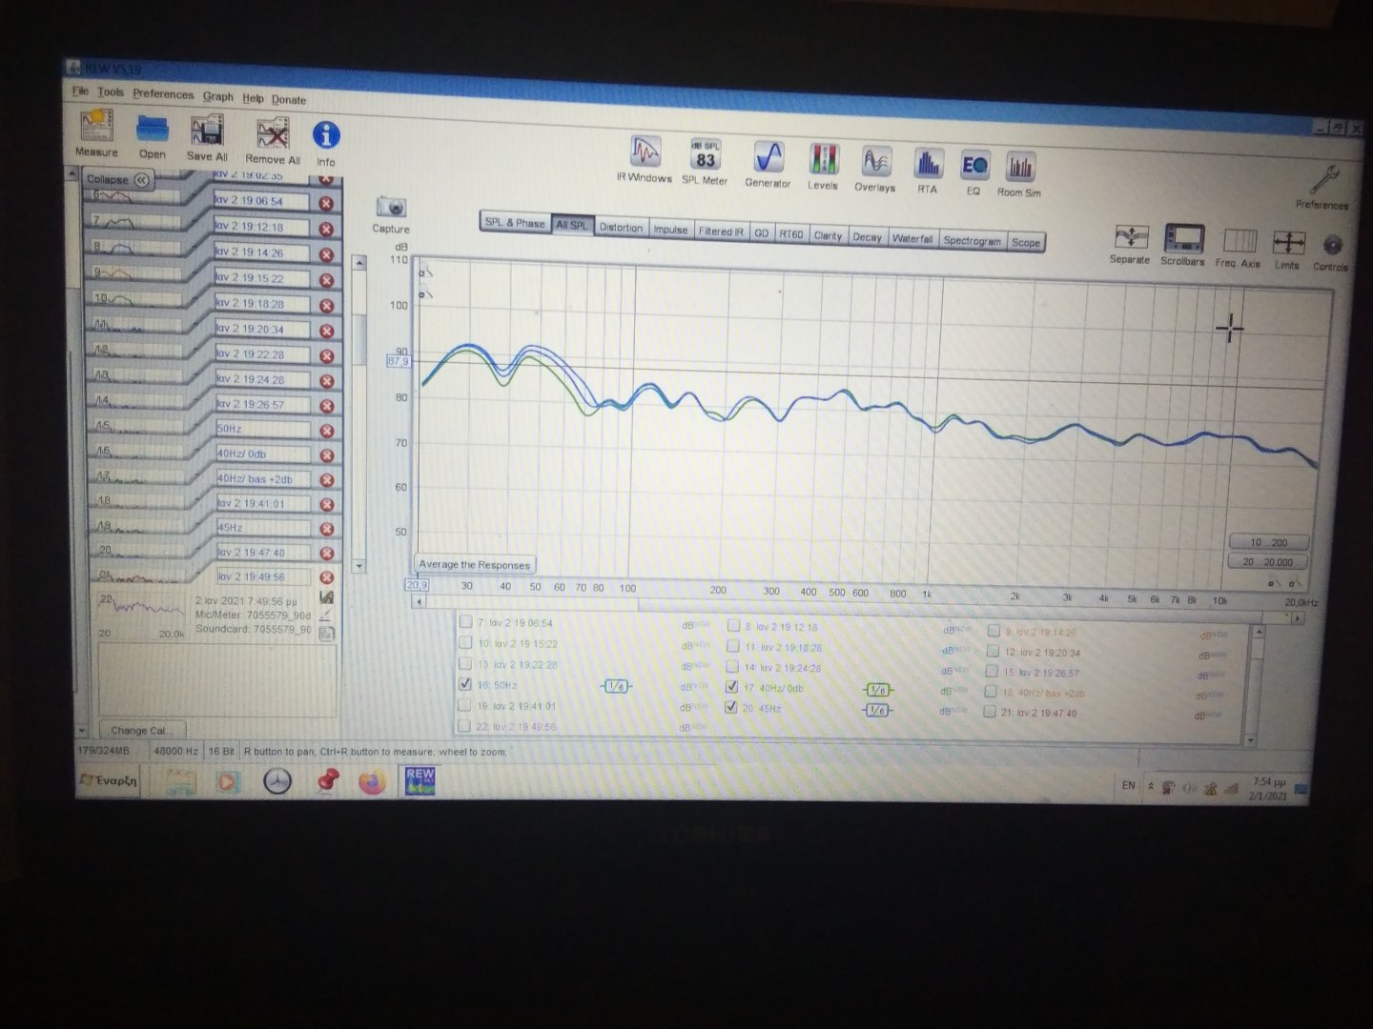This screenshot has width=1373, height=1029.
Task: Open smoothing selector for 16: 50Hz trace
Action: pos(616,686)
